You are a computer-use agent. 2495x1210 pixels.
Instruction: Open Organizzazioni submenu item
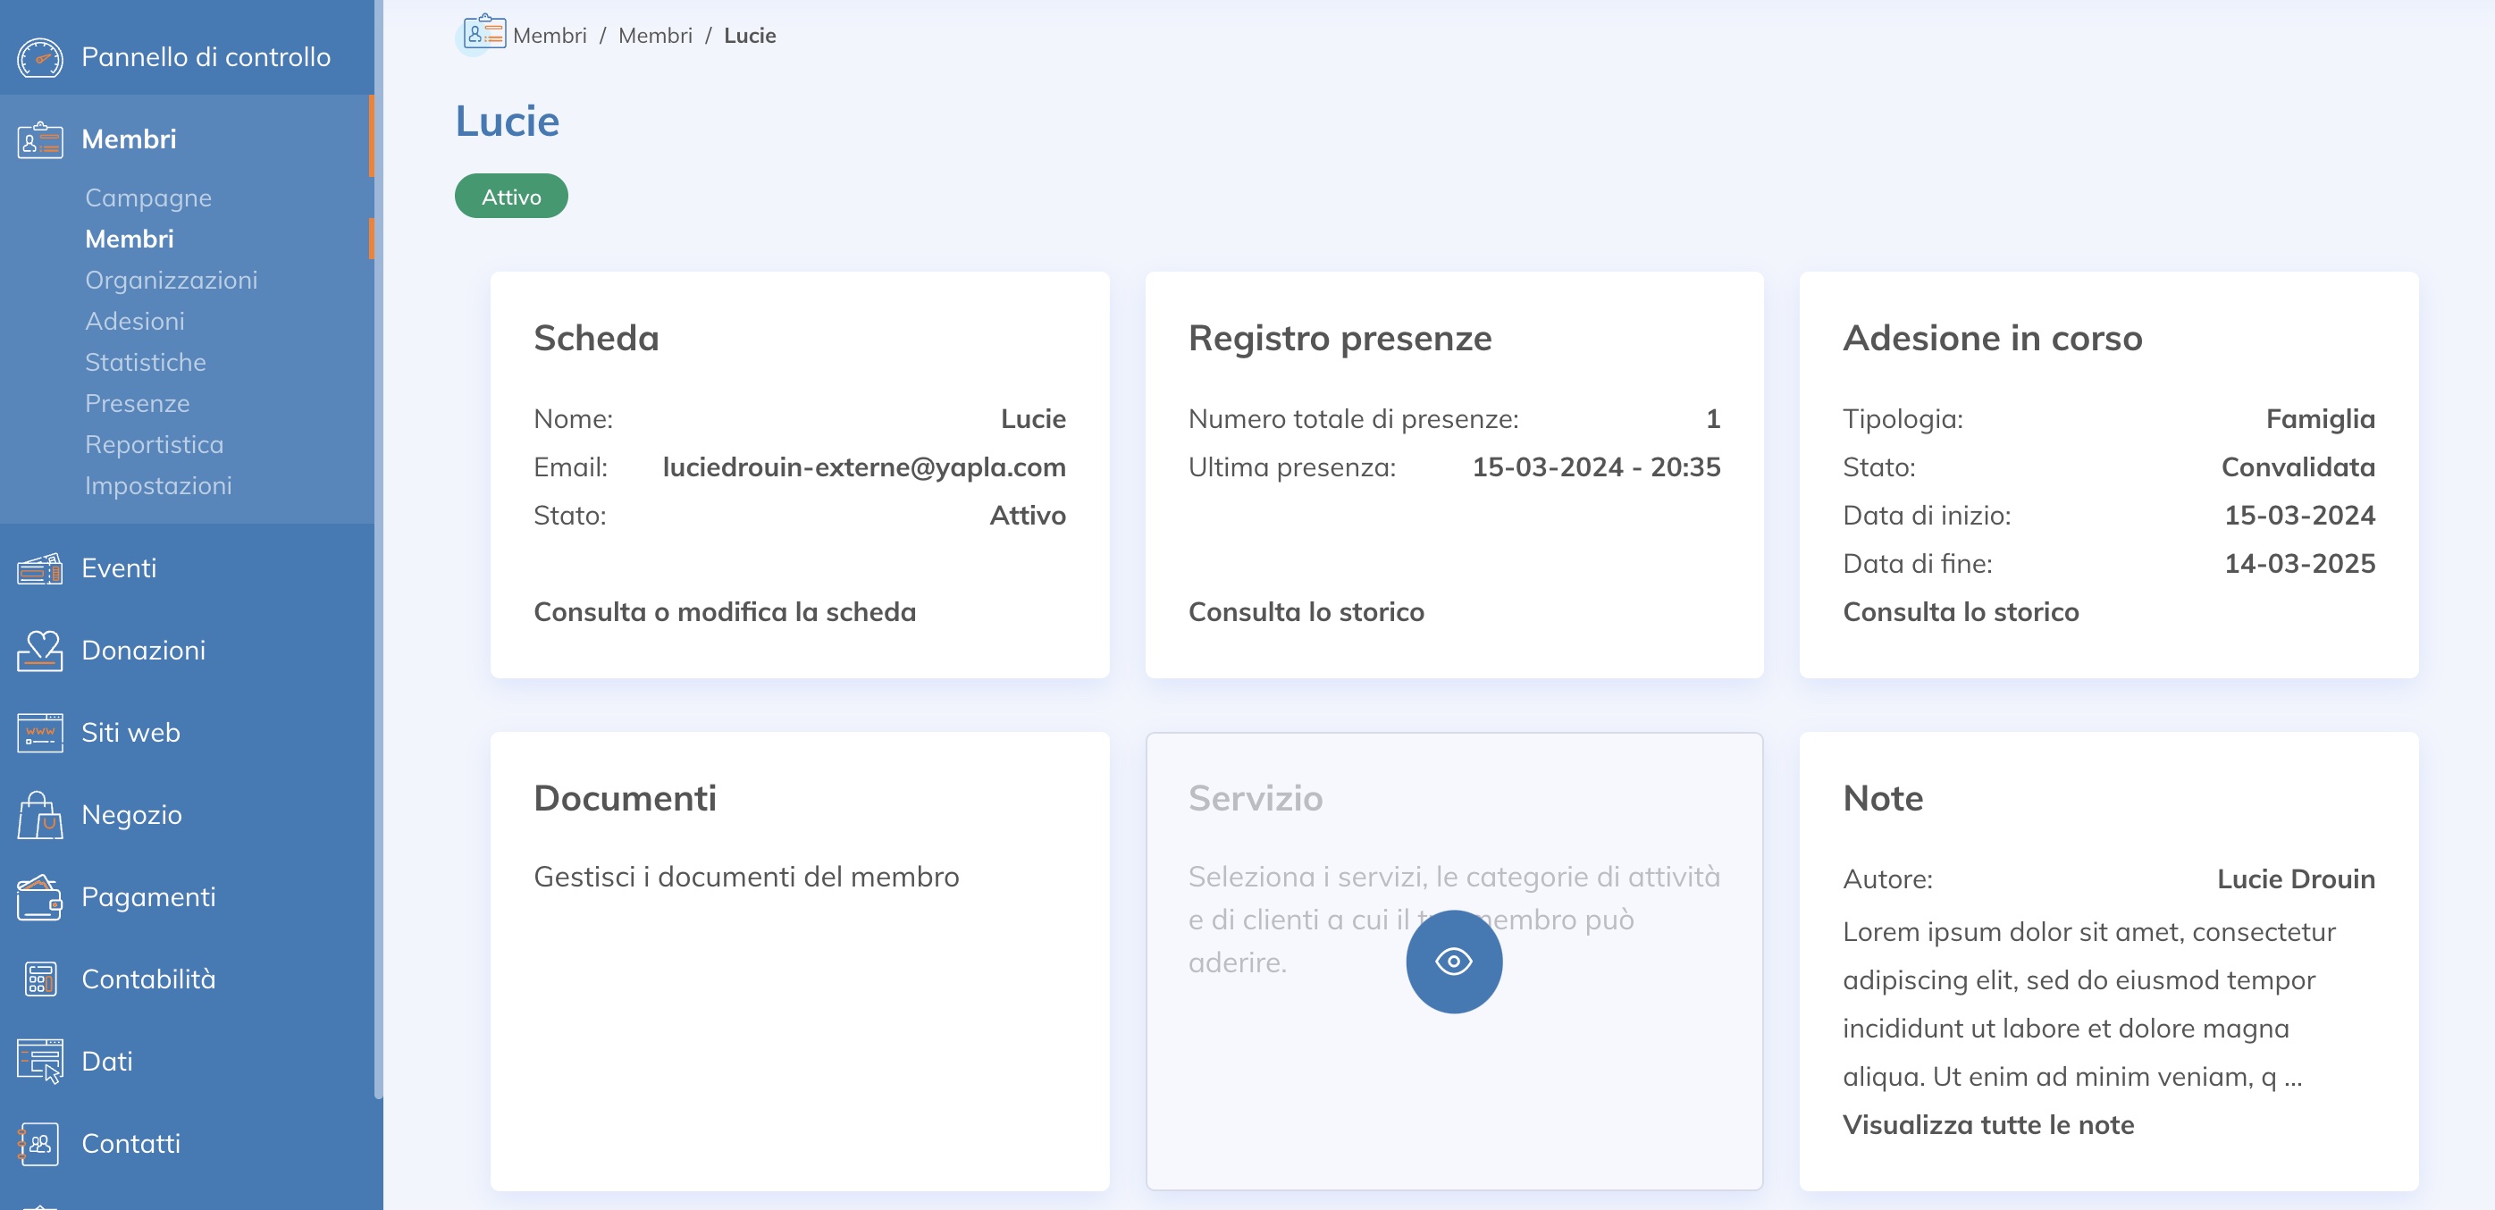click(172, 280)
